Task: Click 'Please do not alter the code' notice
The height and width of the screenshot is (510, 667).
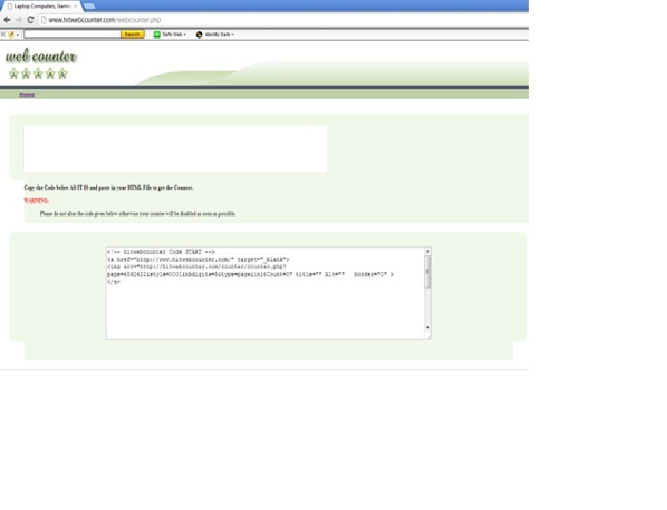Action: (x=138, y=213)
